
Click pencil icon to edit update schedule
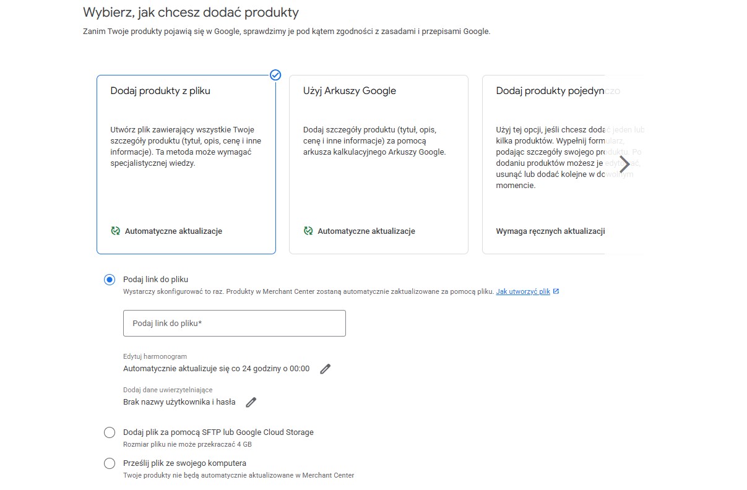326,369
